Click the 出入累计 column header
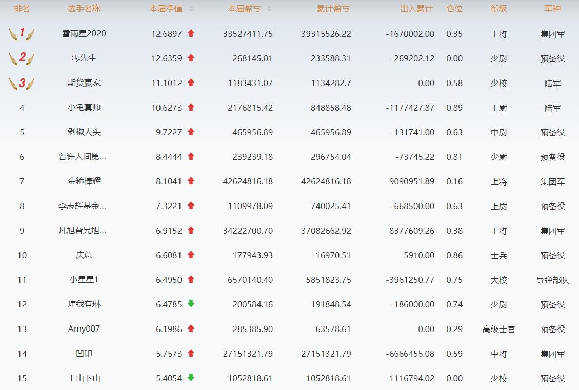The image size is (579, 390). (416, 9)
